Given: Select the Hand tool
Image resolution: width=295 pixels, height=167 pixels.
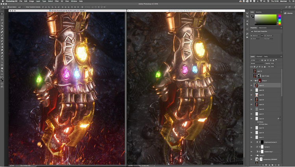Looking at the screenshot, I should 2,68.
